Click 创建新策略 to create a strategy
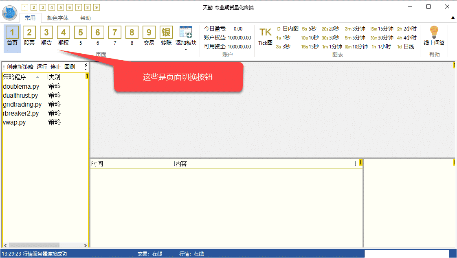The height and width of the screenshot is (258, 457). pyautogui.click(x=20, y=67)
